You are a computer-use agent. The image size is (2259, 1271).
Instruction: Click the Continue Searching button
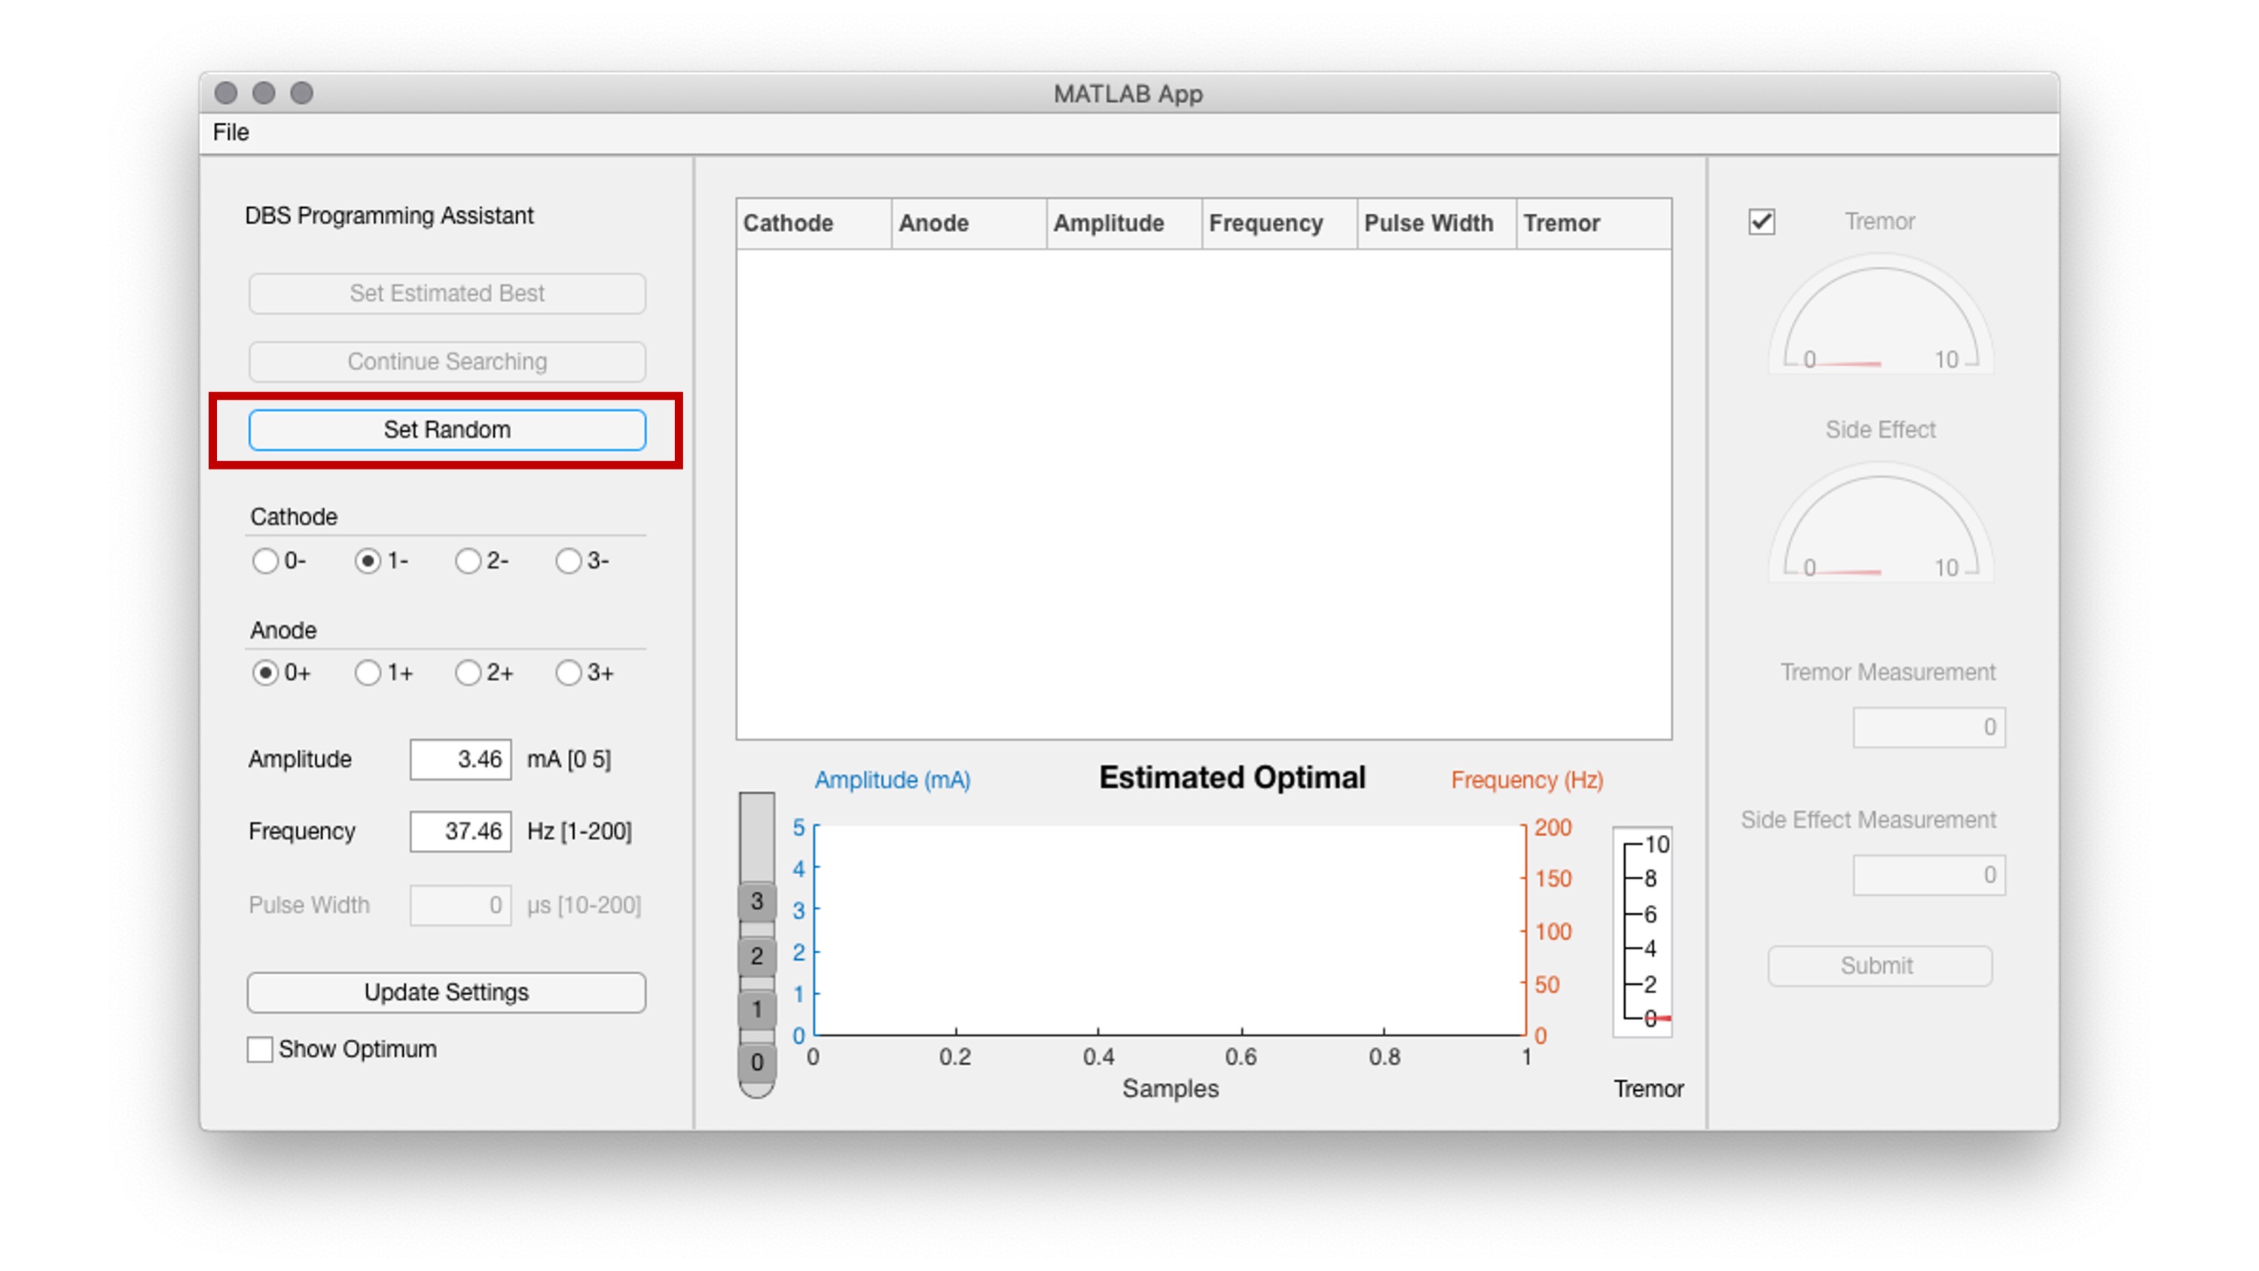[447, 362]
